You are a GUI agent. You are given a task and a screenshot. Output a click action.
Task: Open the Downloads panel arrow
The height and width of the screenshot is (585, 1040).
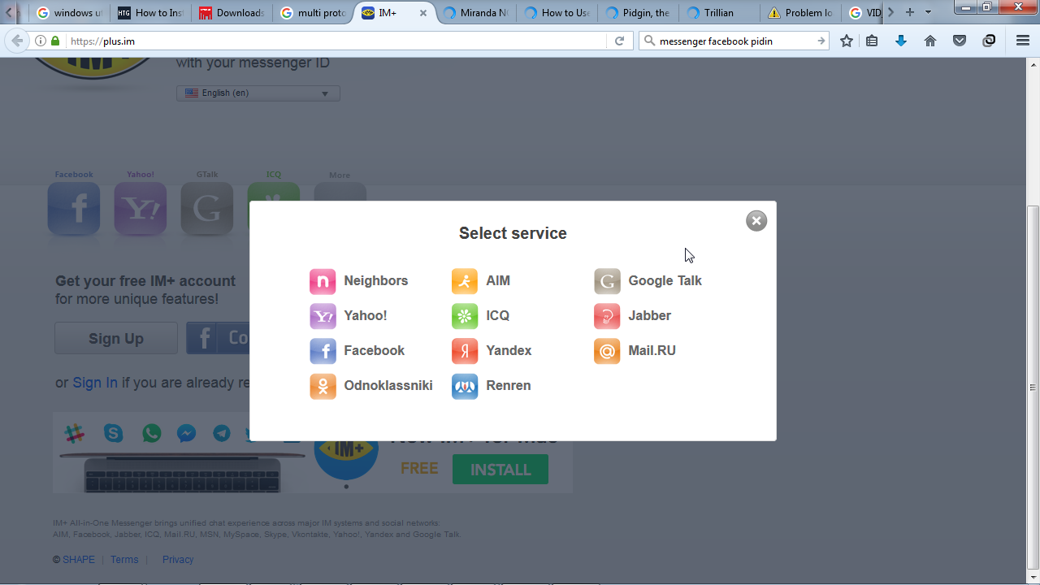901,41
